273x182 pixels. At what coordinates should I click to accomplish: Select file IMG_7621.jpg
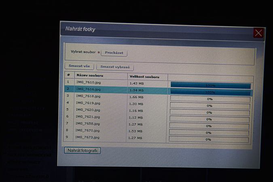coord(88,117)
